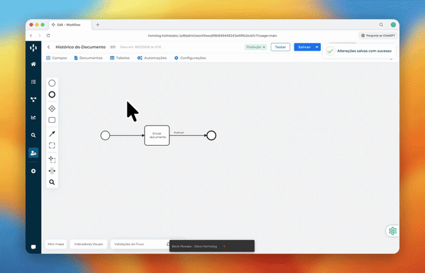The image size is (425, 273).
Task: Open the Salvar dropdown arrow
Action: [317, 47]
